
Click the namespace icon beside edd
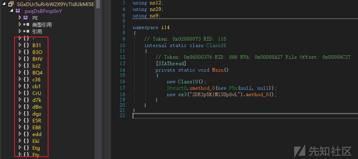26,134
